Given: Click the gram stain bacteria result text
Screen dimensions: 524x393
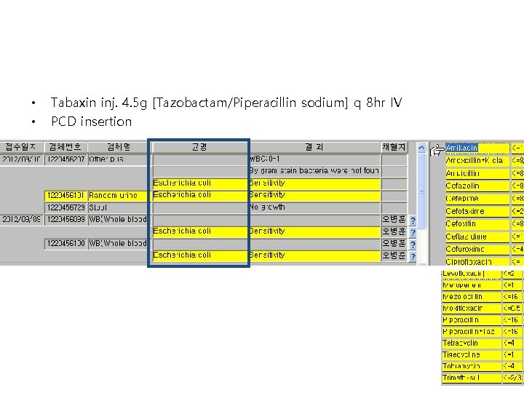Looking at the screenshot, I should [314, 171].
